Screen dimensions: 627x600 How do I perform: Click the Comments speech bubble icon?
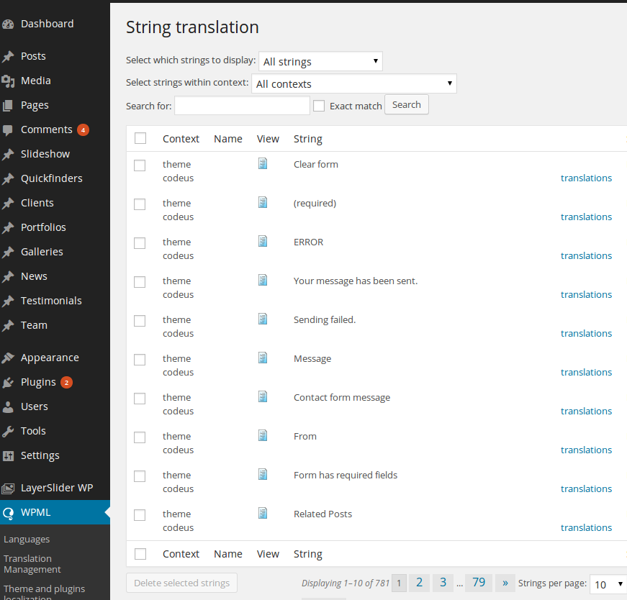8,130
